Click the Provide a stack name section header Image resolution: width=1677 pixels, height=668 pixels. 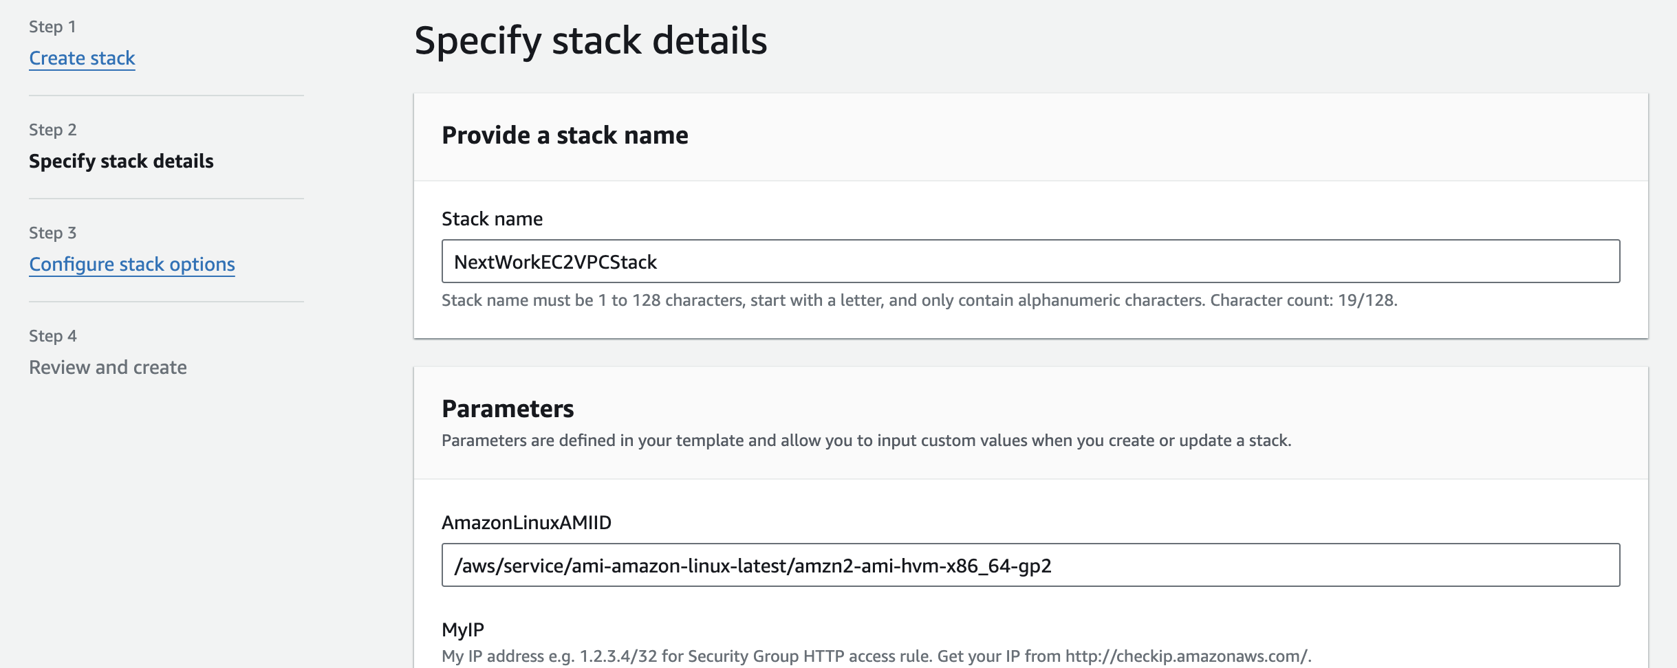(565, 135)
